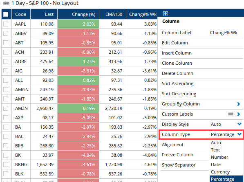Image resolution: width=244 pixels, height=182 pixels.
Task: Open the Column Type dropdown arrow
Action: 240,134
